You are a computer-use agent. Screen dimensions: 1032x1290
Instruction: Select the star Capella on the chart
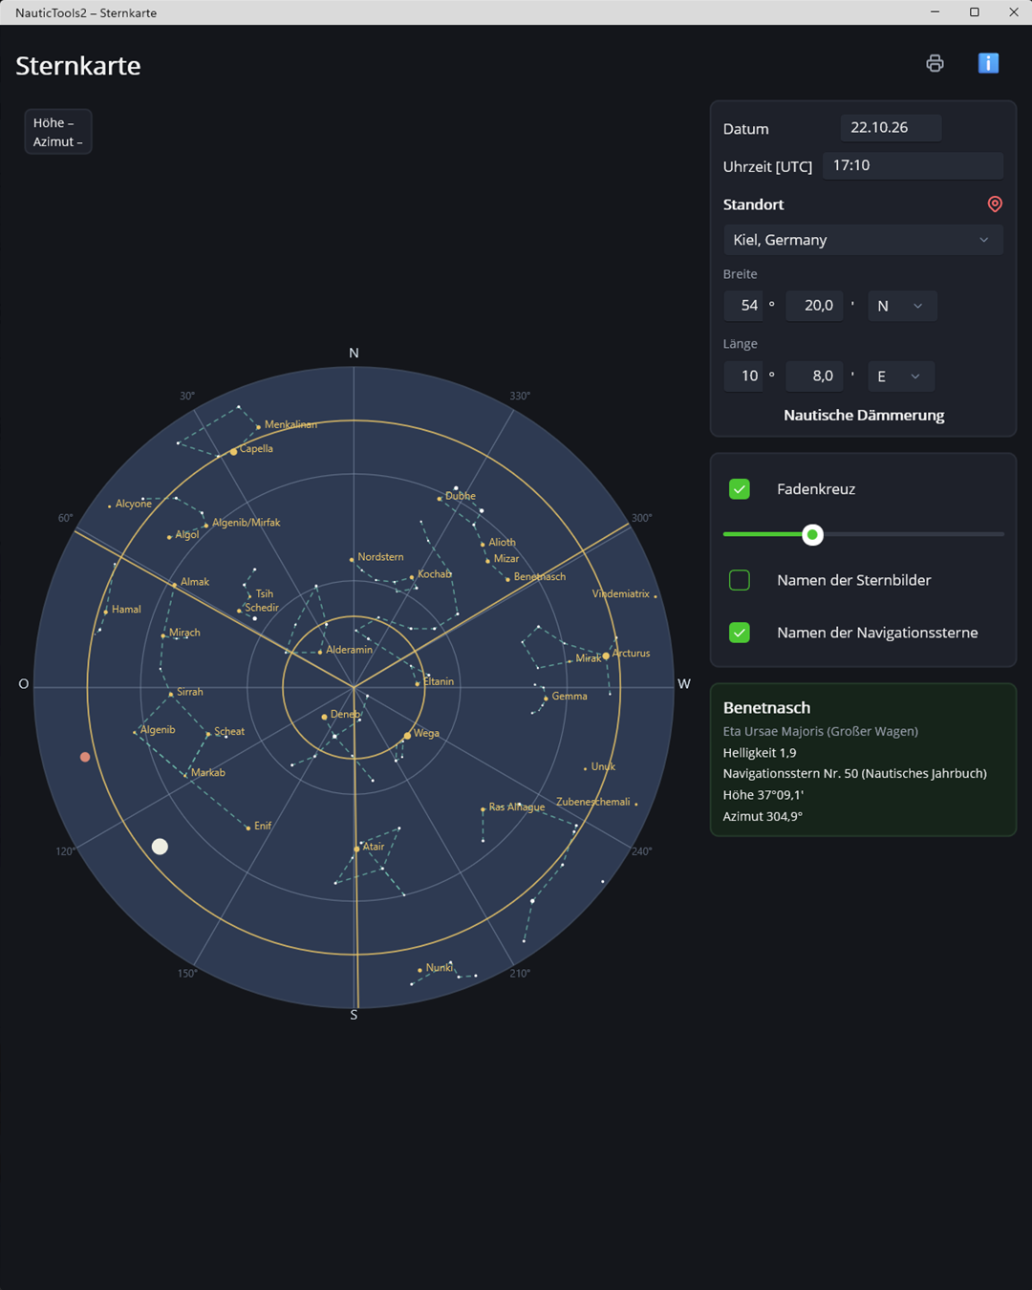(233, 451)
